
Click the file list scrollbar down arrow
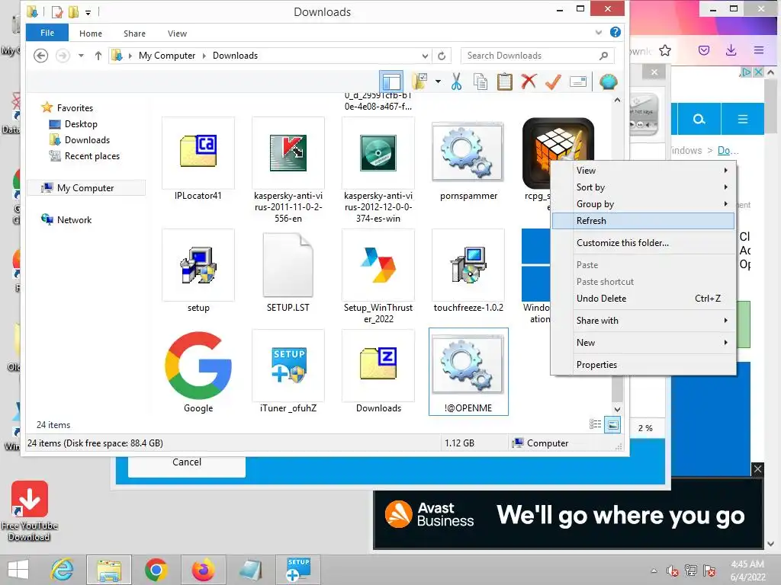coord(617,409)
